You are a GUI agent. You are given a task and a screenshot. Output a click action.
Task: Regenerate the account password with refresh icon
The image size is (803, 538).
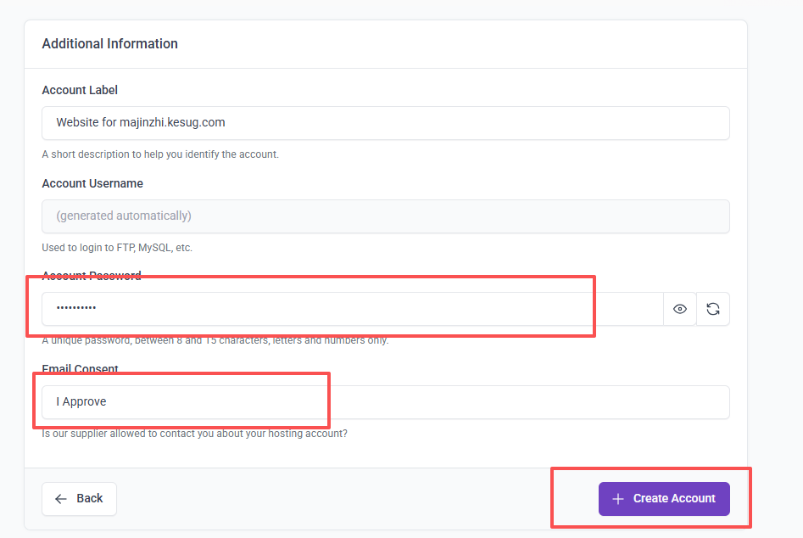(712, 309)
